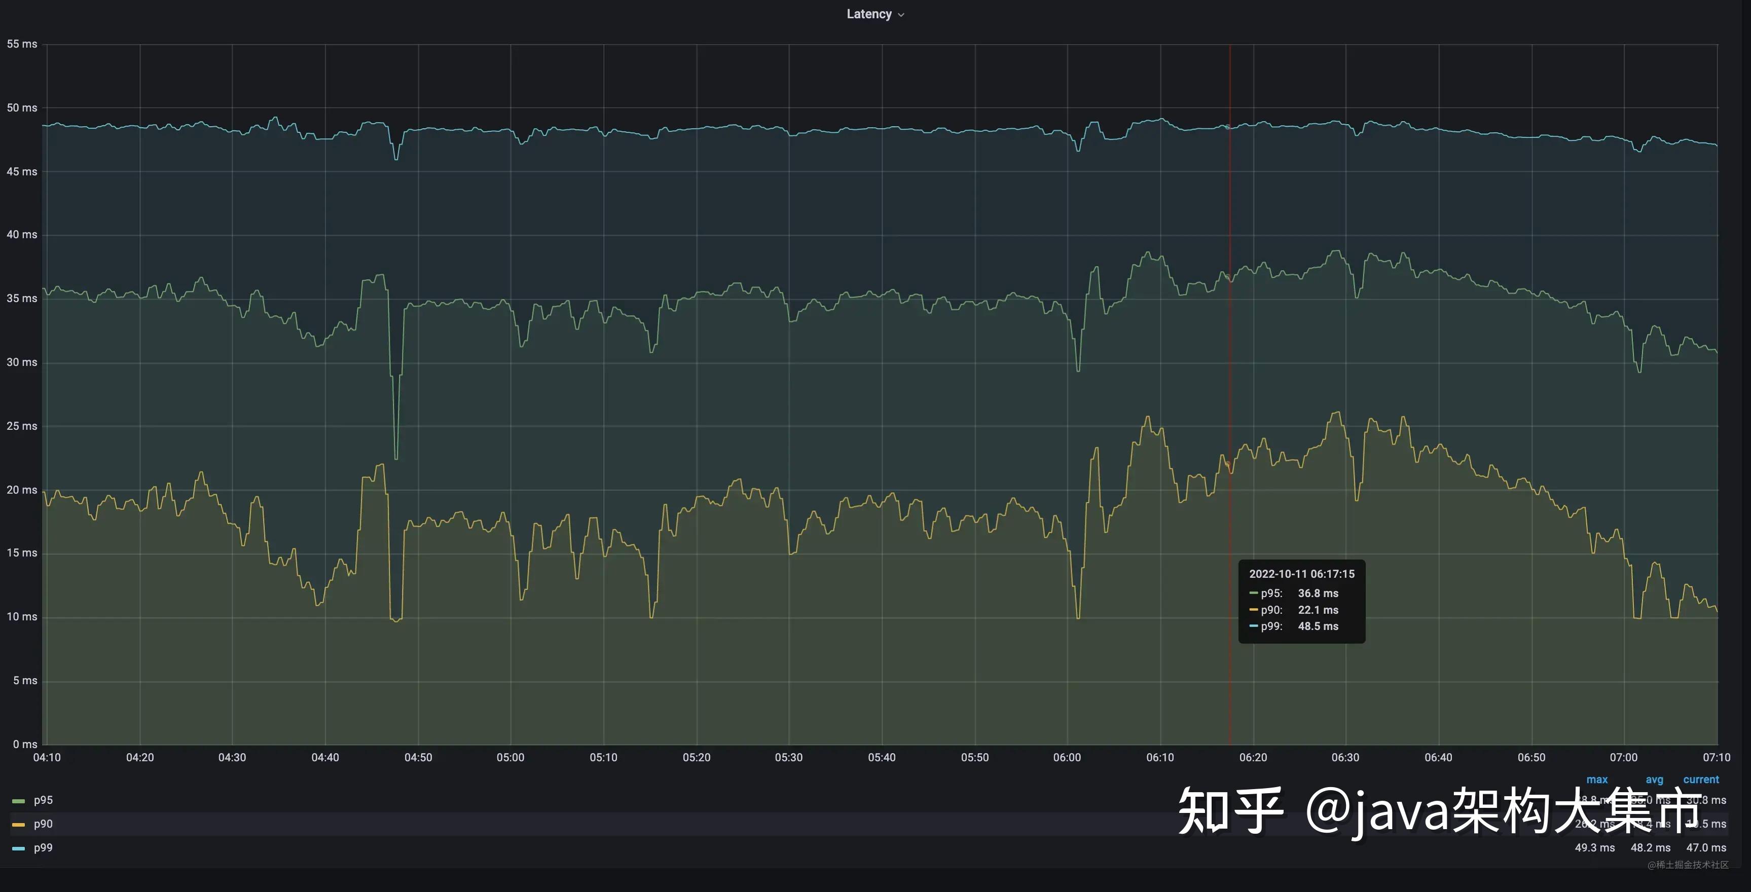
Task: Click the 07:00 time axis label
Action: 1624,758
